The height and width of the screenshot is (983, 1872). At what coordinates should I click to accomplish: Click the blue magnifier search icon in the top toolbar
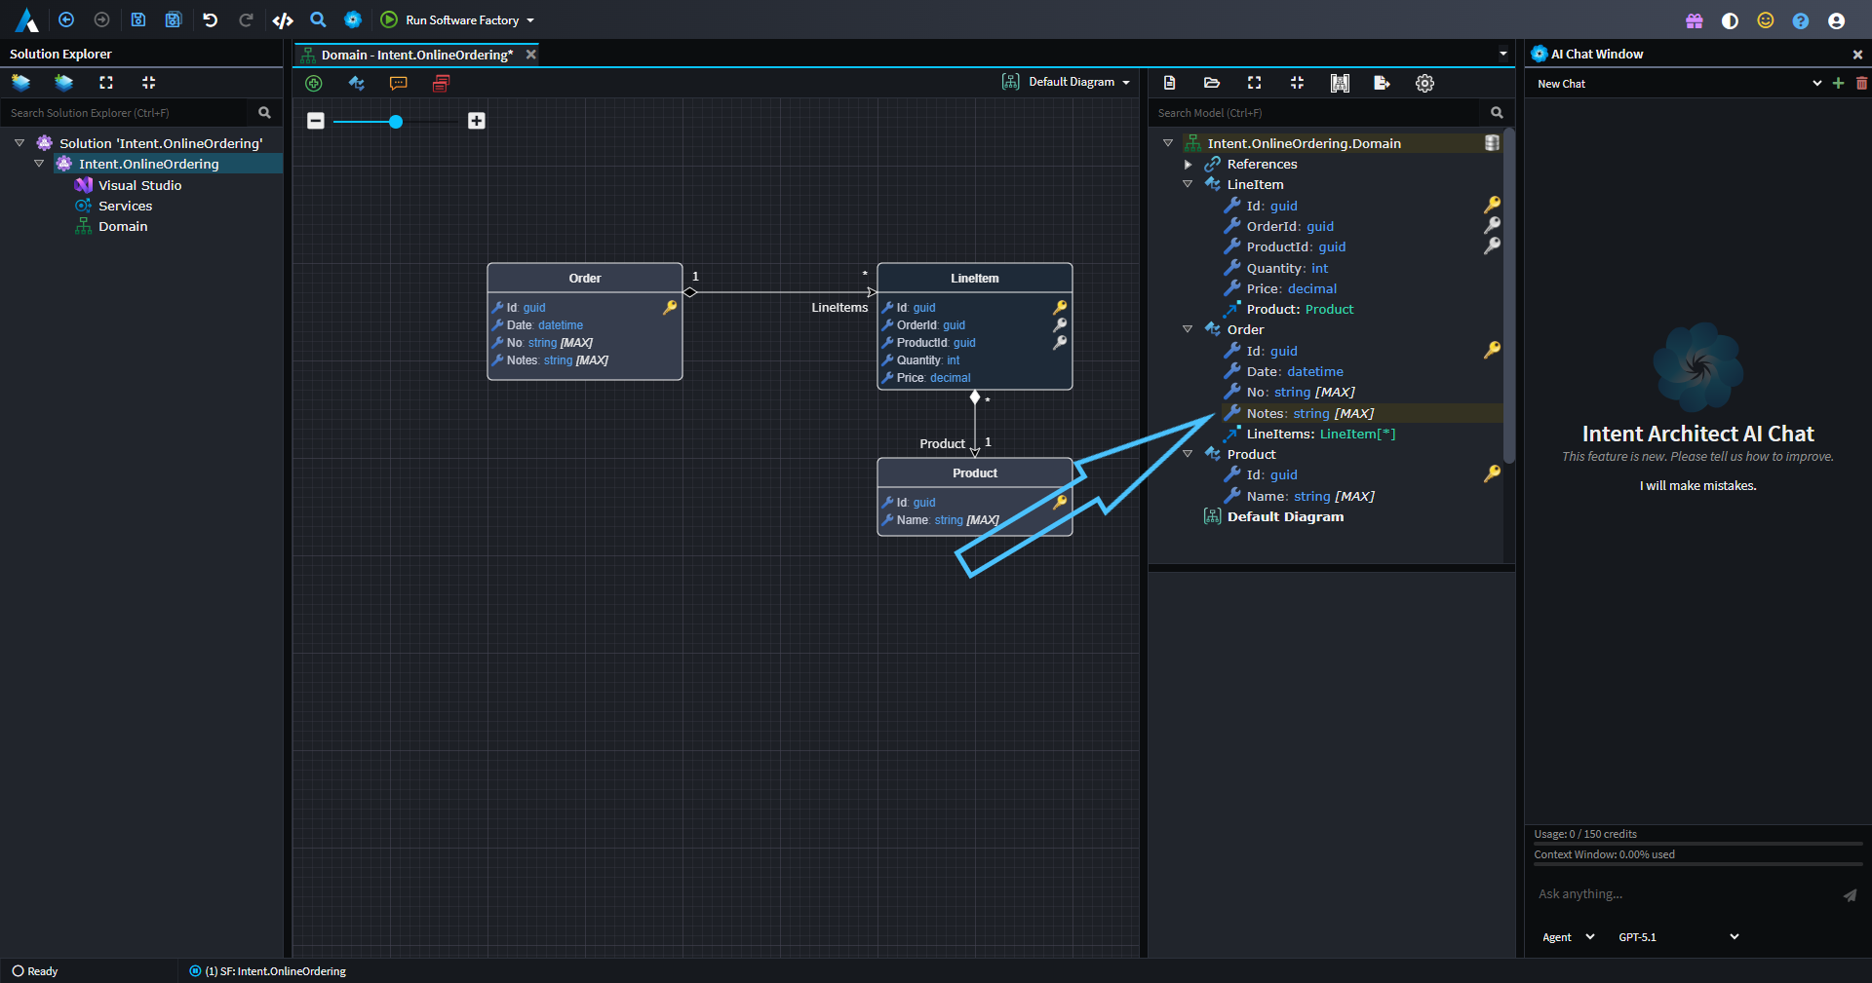318,19
